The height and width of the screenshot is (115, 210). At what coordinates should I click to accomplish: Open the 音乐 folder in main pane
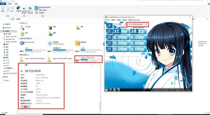(x=22, y=34)
